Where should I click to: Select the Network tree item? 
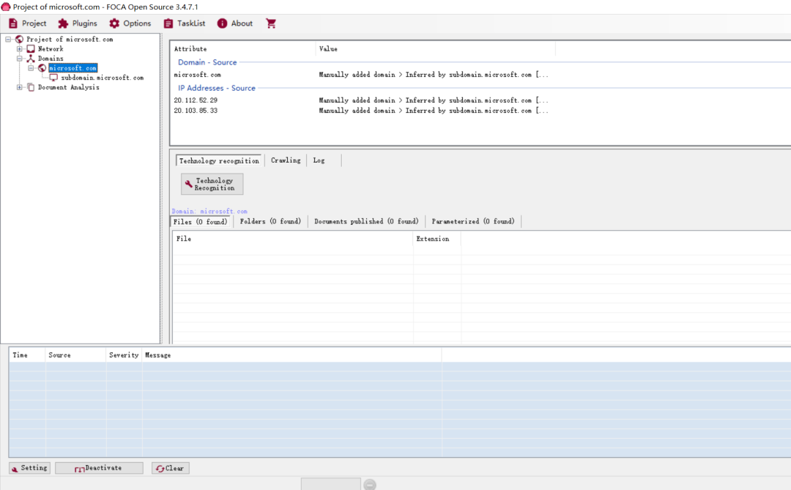51,49
